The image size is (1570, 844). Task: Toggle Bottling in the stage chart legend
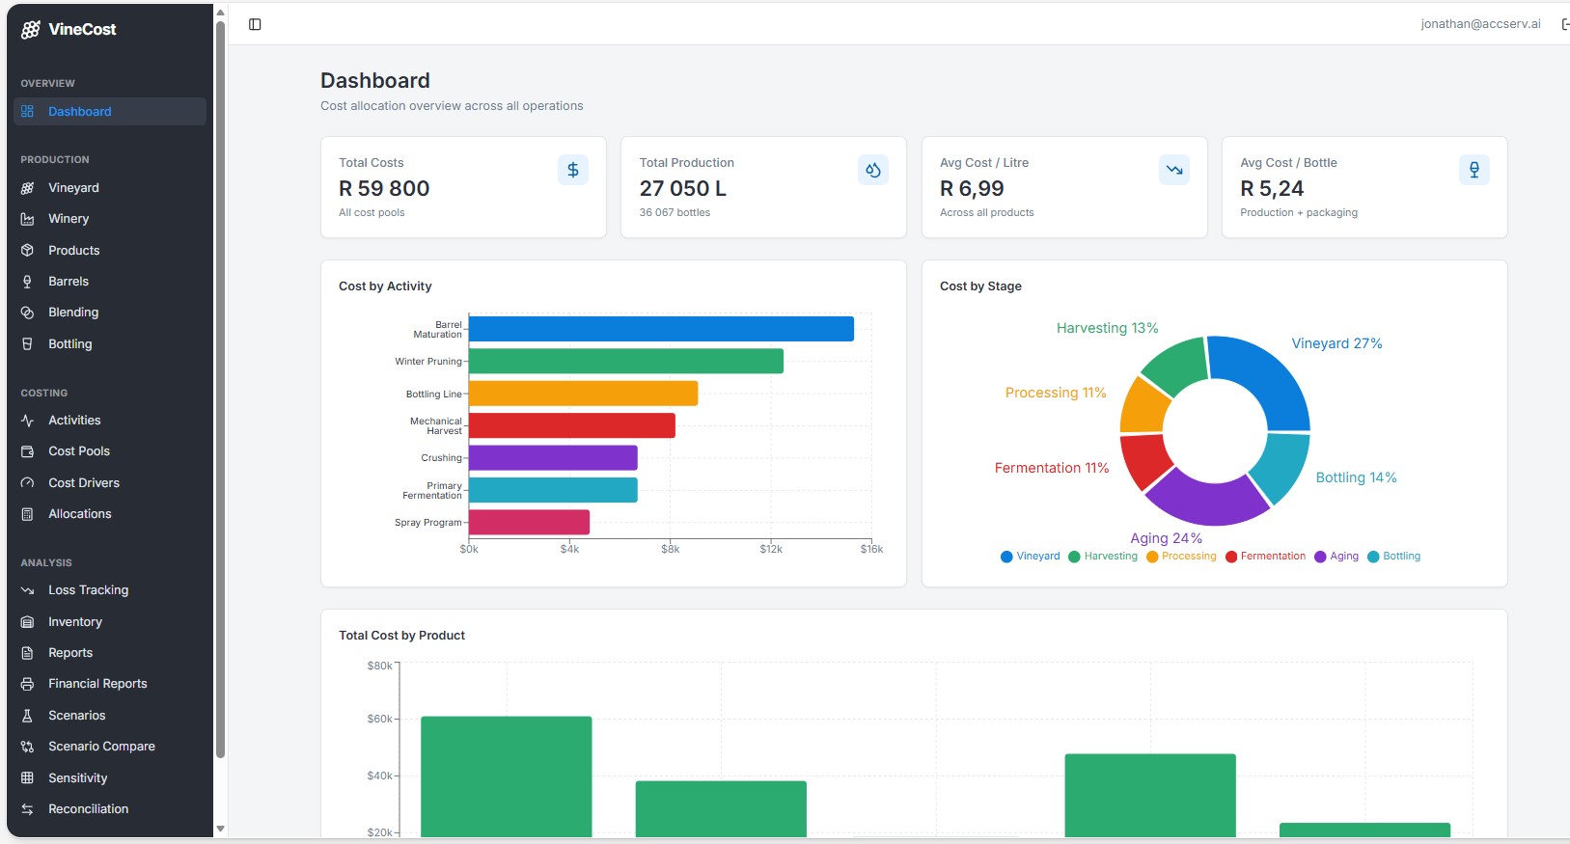1394,557
